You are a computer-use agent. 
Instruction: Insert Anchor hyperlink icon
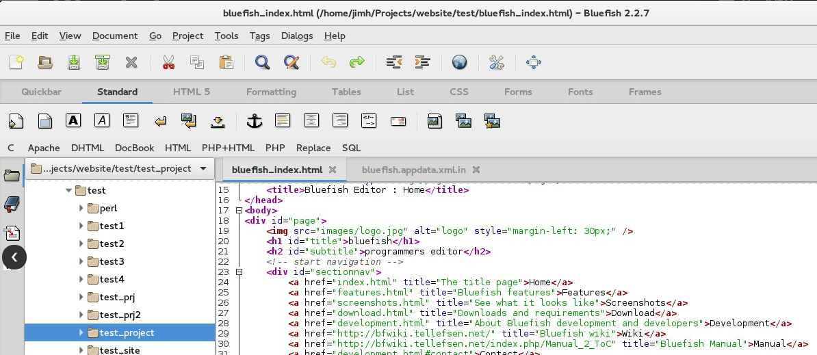click(x=255, y=121)
